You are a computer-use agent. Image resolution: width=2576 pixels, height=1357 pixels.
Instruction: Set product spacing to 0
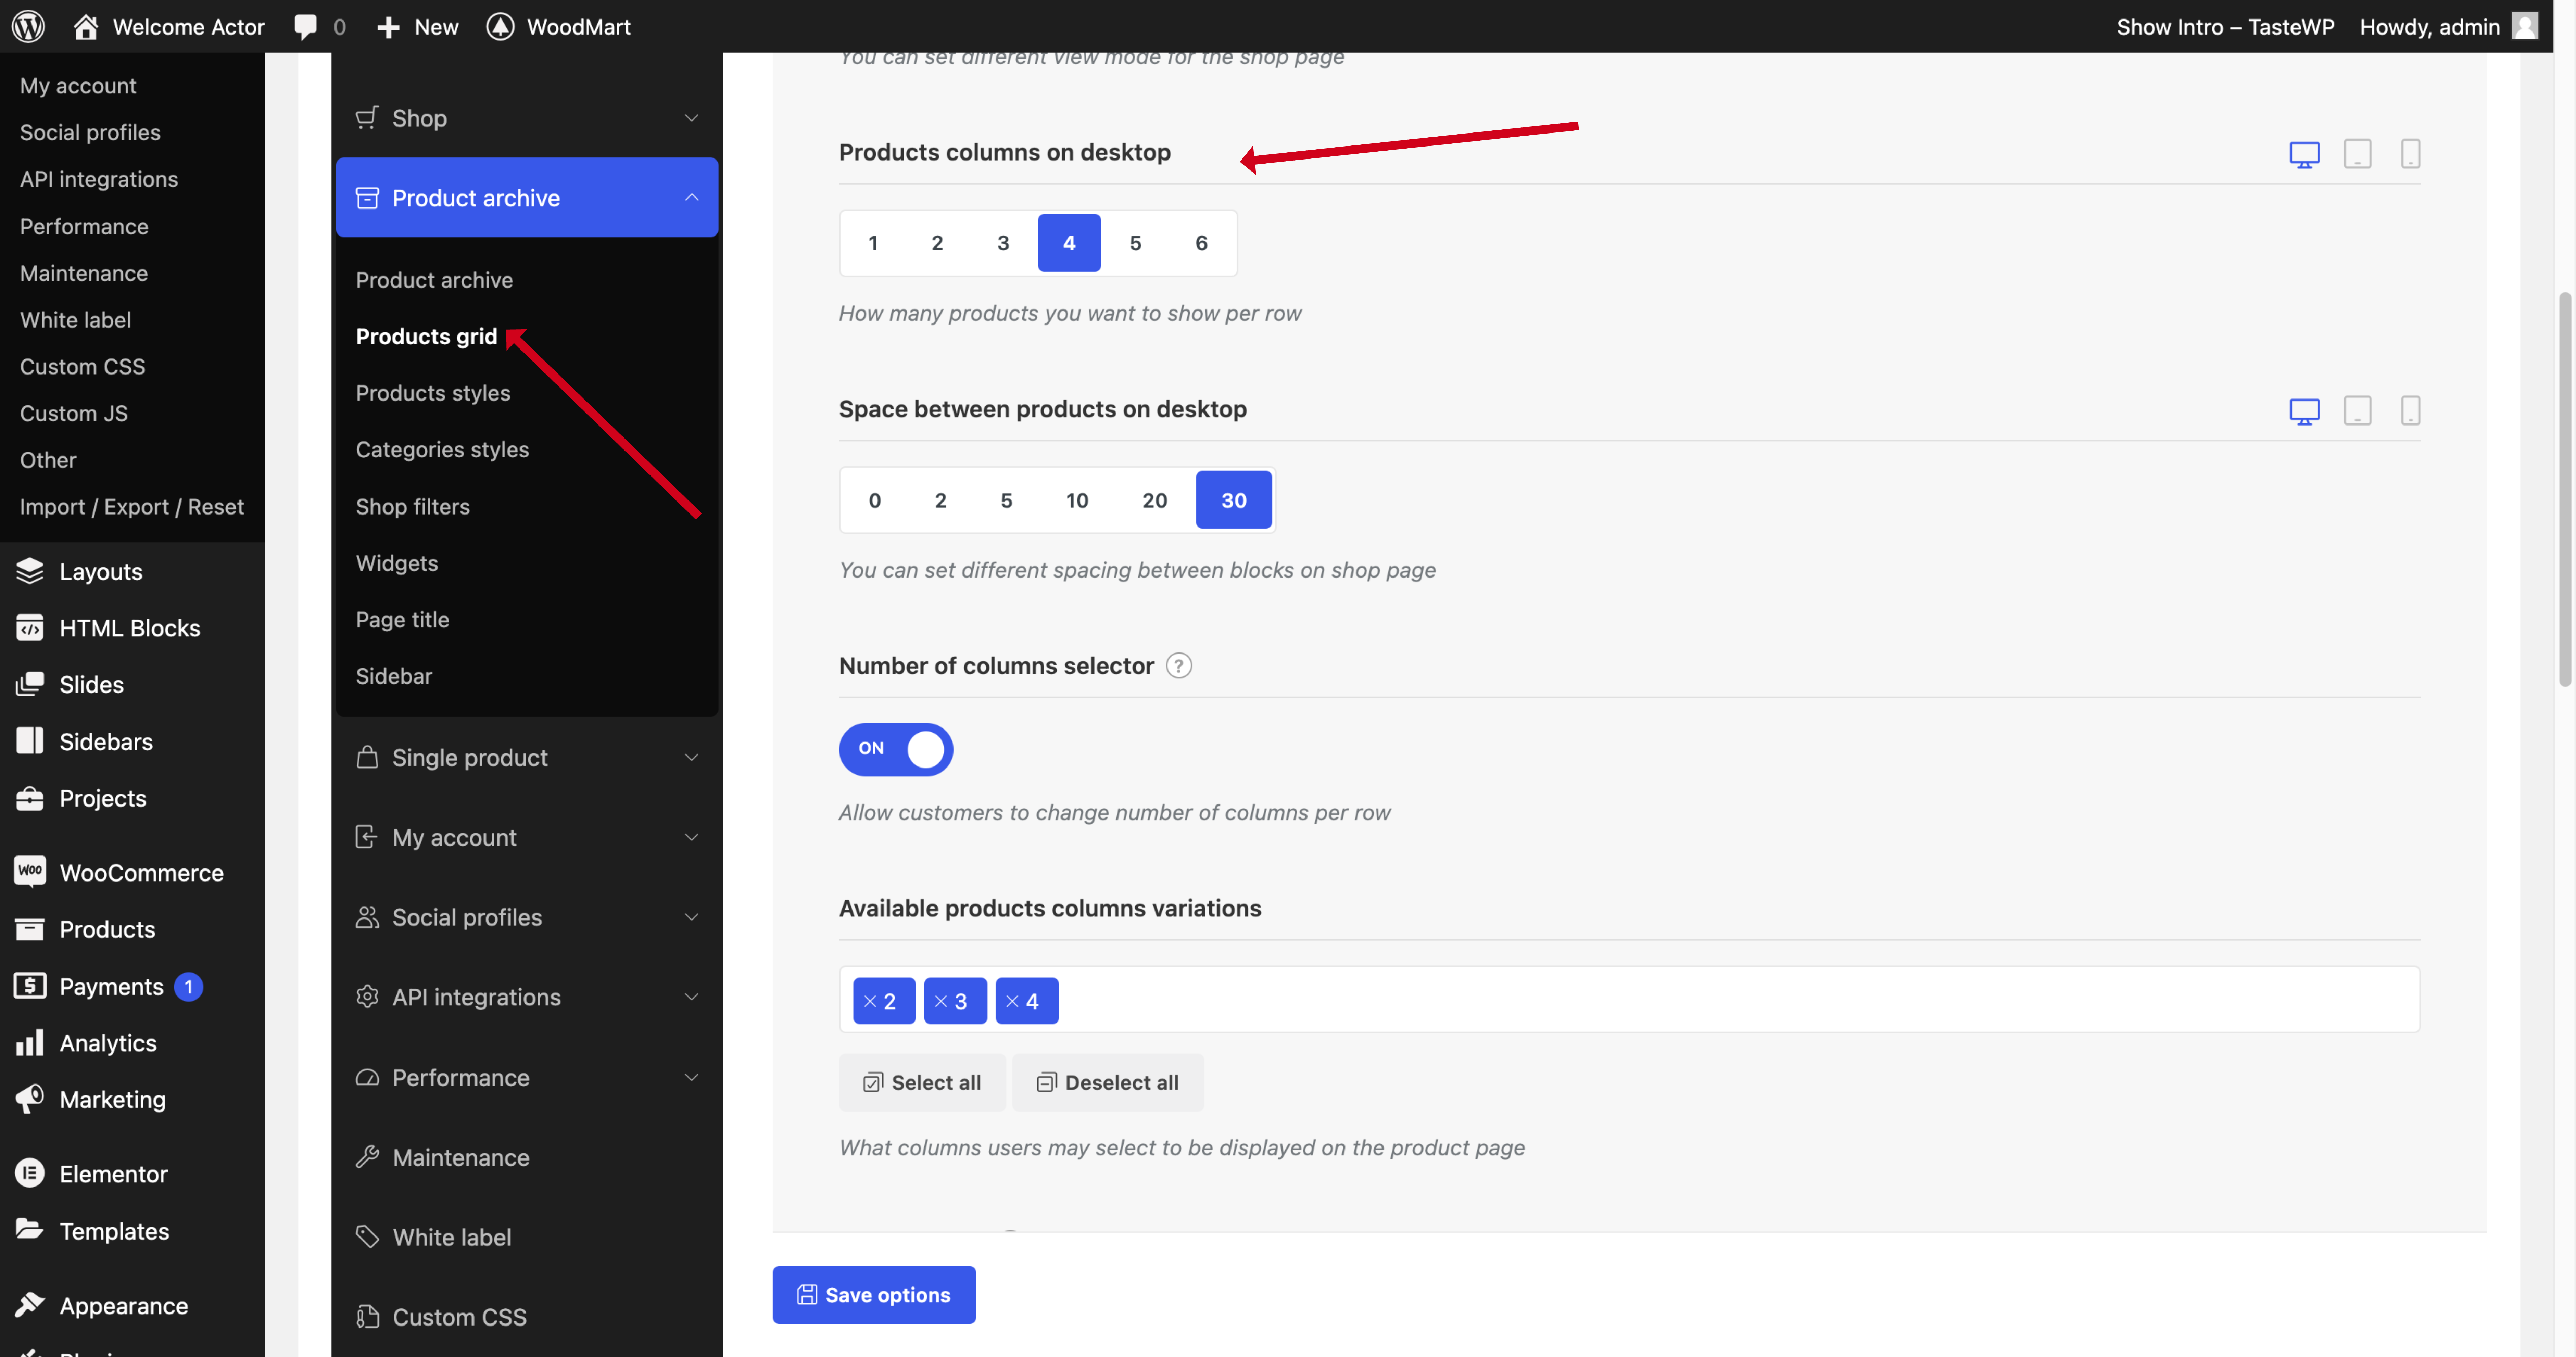pos(875,500)
